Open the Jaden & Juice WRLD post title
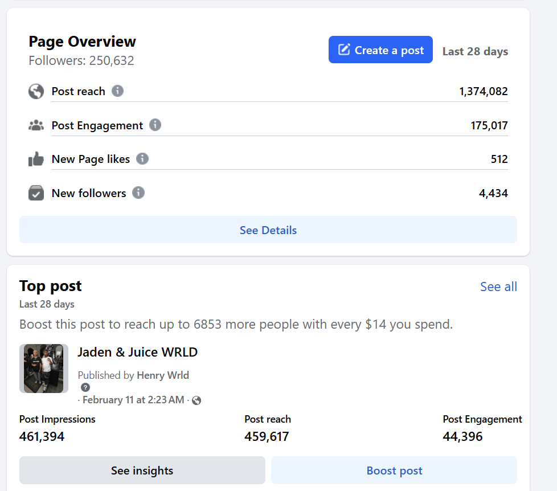Image resolution: width=557 pixels, height=491 pixels. click(137, 352)
